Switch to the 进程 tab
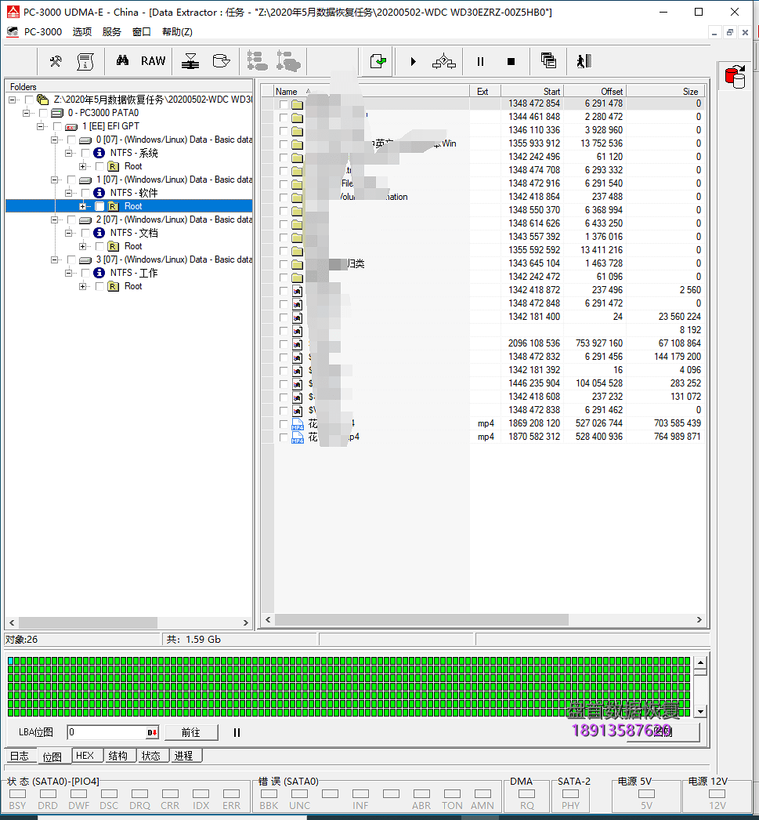The width and height of the screenshot is (759, 820). [x=184, y=756]
